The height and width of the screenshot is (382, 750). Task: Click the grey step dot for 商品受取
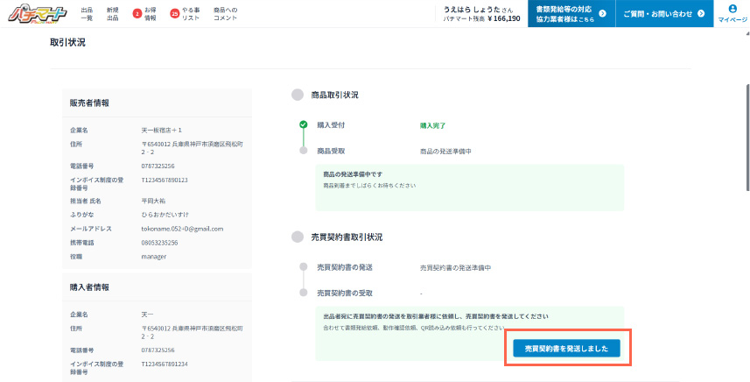303,151
